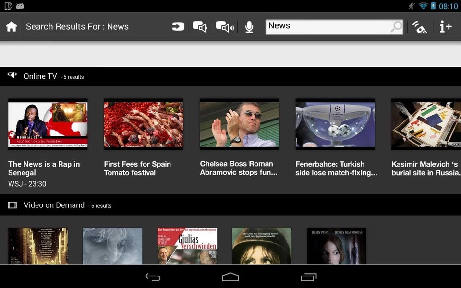Focus the search field containing "News"
The height and width of the screenshot is (288, 461).
click(x=334, y=27)
